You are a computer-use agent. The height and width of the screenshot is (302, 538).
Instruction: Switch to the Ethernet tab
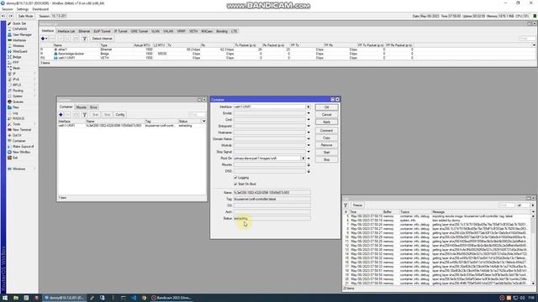point(84,31)
